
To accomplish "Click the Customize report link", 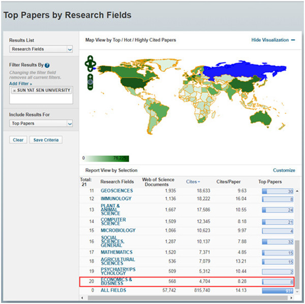I will click(284, 170).
